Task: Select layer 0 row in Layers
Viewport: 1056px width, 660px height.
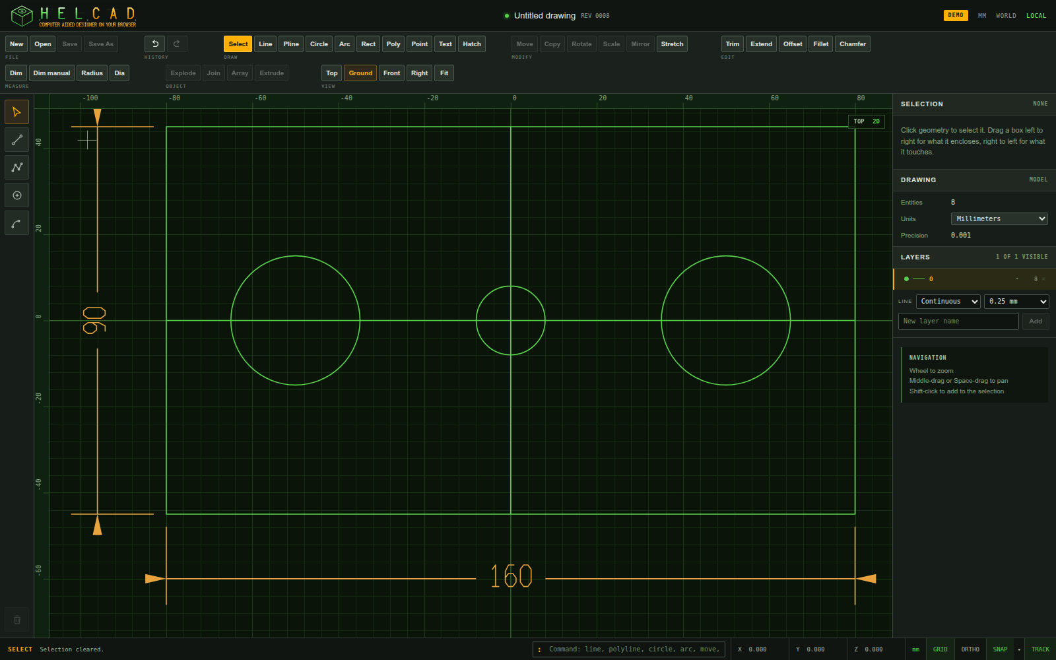Action: tap(974, 279)
